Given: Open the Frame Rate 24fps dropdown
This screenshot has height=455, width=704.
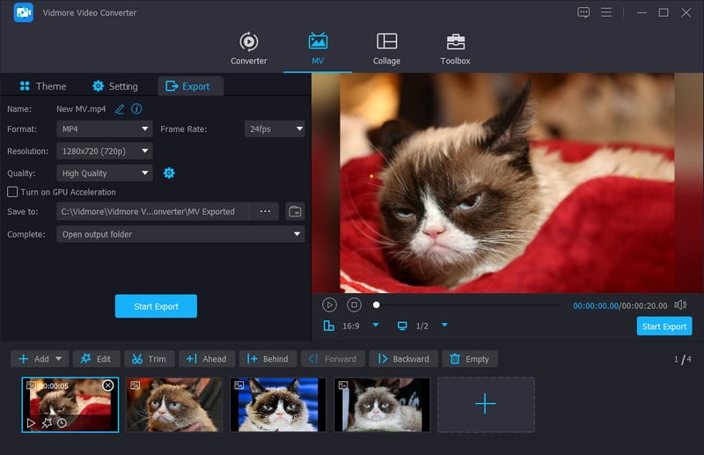Looking at the screenshot, I should pyautogui.click(x=275, y=128).
